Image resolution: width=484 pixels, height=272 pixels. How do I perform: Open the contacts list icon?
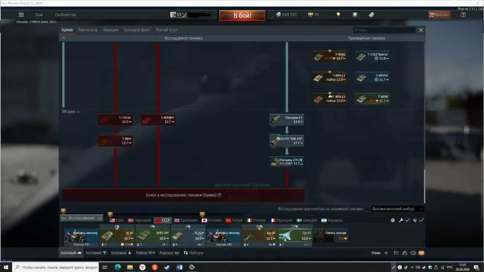point(404,253)
